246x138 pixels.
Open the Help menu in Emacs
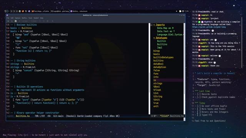[42, 18]
